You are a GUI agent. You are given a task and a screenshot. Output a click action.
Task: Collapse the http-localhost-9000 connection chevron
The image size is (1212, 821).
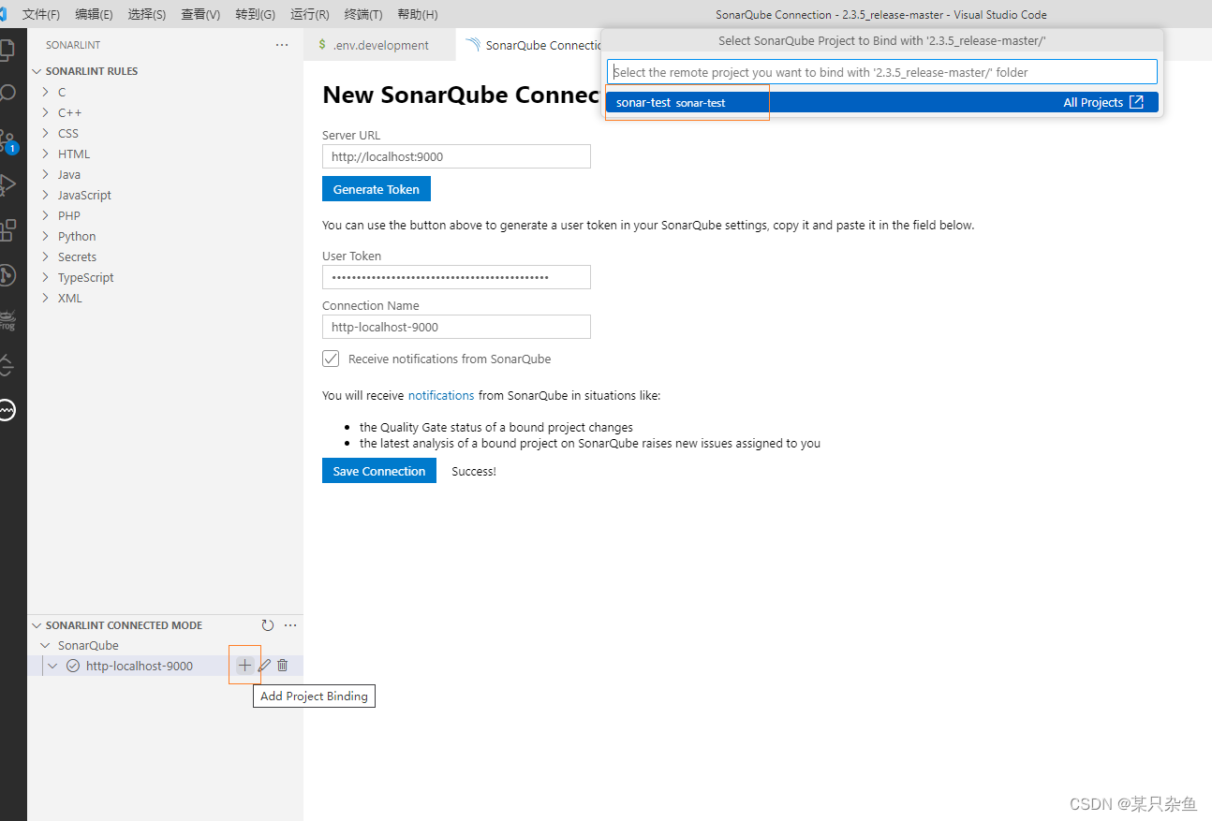click(53, 666)
